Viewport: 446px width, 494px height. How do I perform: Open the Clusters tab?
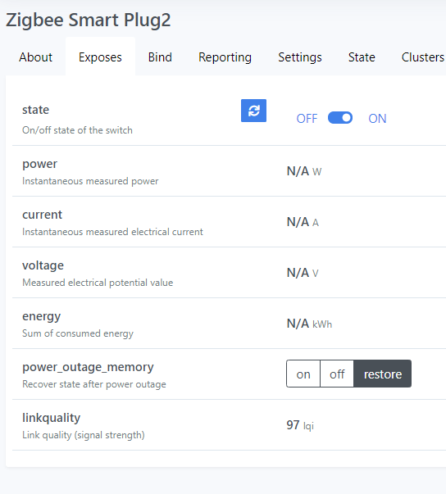pos(423,57)
